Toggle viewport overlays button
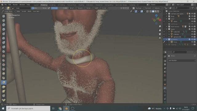Image resolution: width=197 pixels, height=111 pixels. click(x=142, y=11)
